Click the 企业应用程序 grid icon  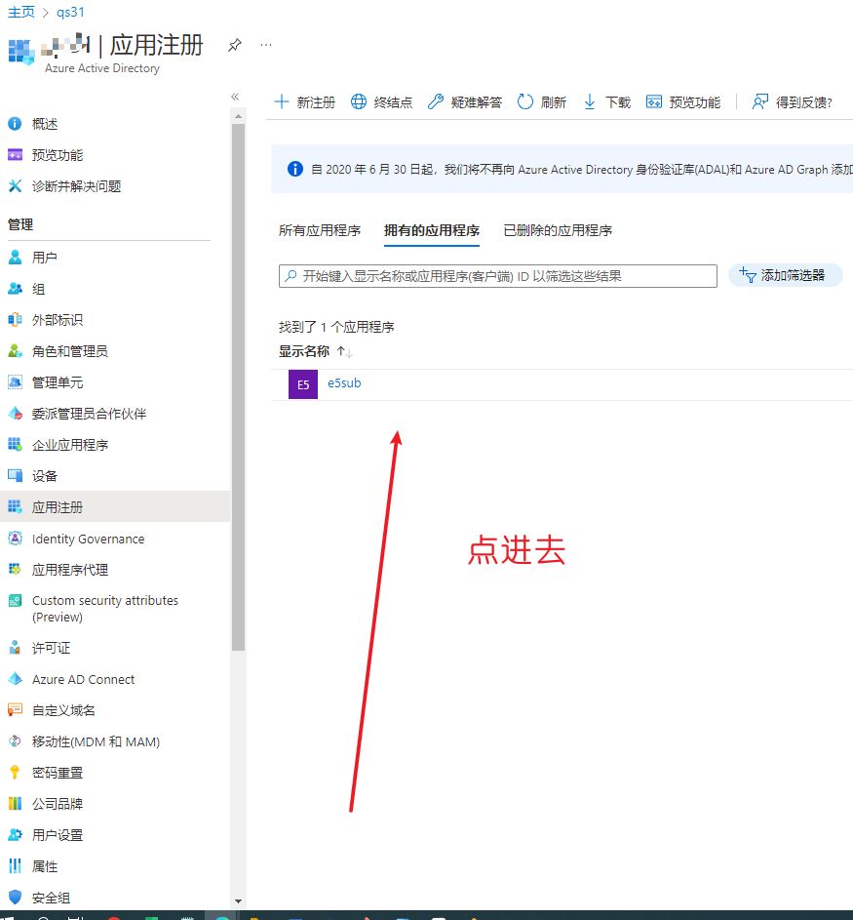[x=15, y=444]
